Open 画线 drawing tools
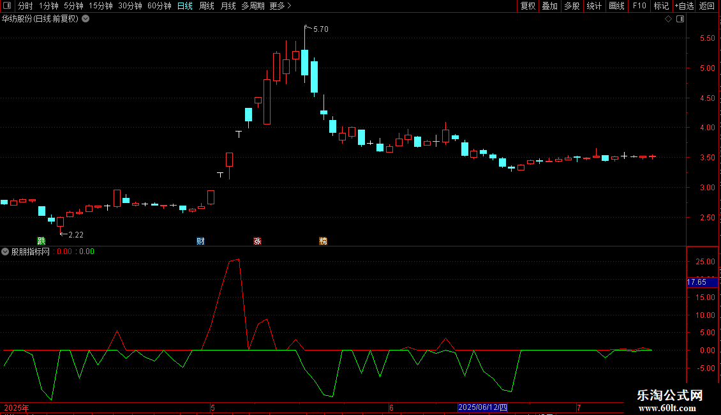The image size is (721, 415). point(616,6)
